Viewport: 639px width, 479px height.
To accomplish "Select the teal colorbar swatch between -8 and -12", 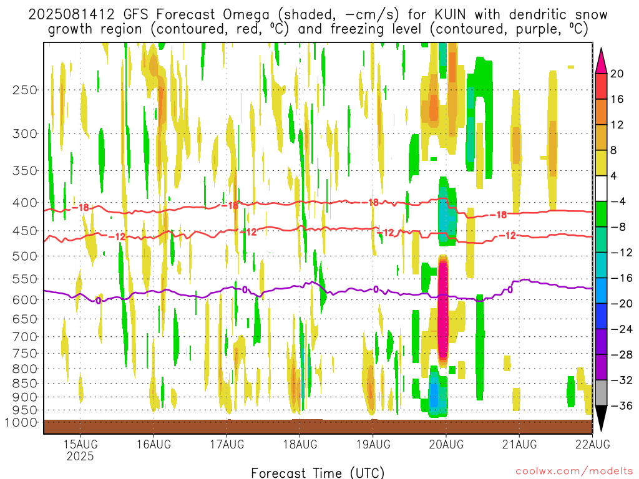I will coord(601,239).
